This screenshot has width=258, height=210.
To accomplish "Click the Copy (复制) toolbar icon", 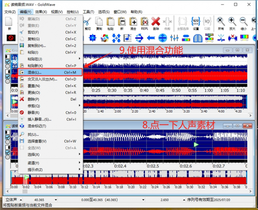I will point(99,21).
